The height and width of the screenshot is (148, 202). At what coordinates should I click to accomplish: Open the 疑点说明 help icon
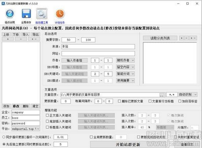tap(10, 13)
